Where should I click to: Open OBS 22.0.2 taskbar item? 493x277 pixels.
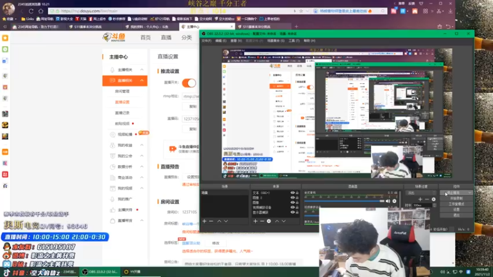click(x=100, y=272)
